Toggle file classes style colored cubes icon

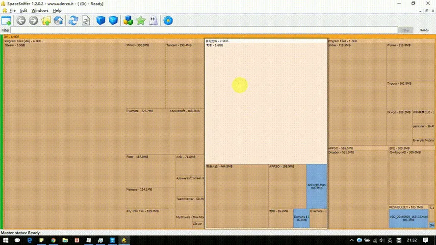tap(128, 21)
